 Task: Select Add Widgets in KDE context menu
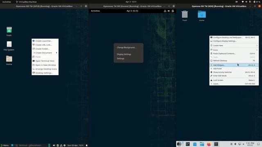234,65
